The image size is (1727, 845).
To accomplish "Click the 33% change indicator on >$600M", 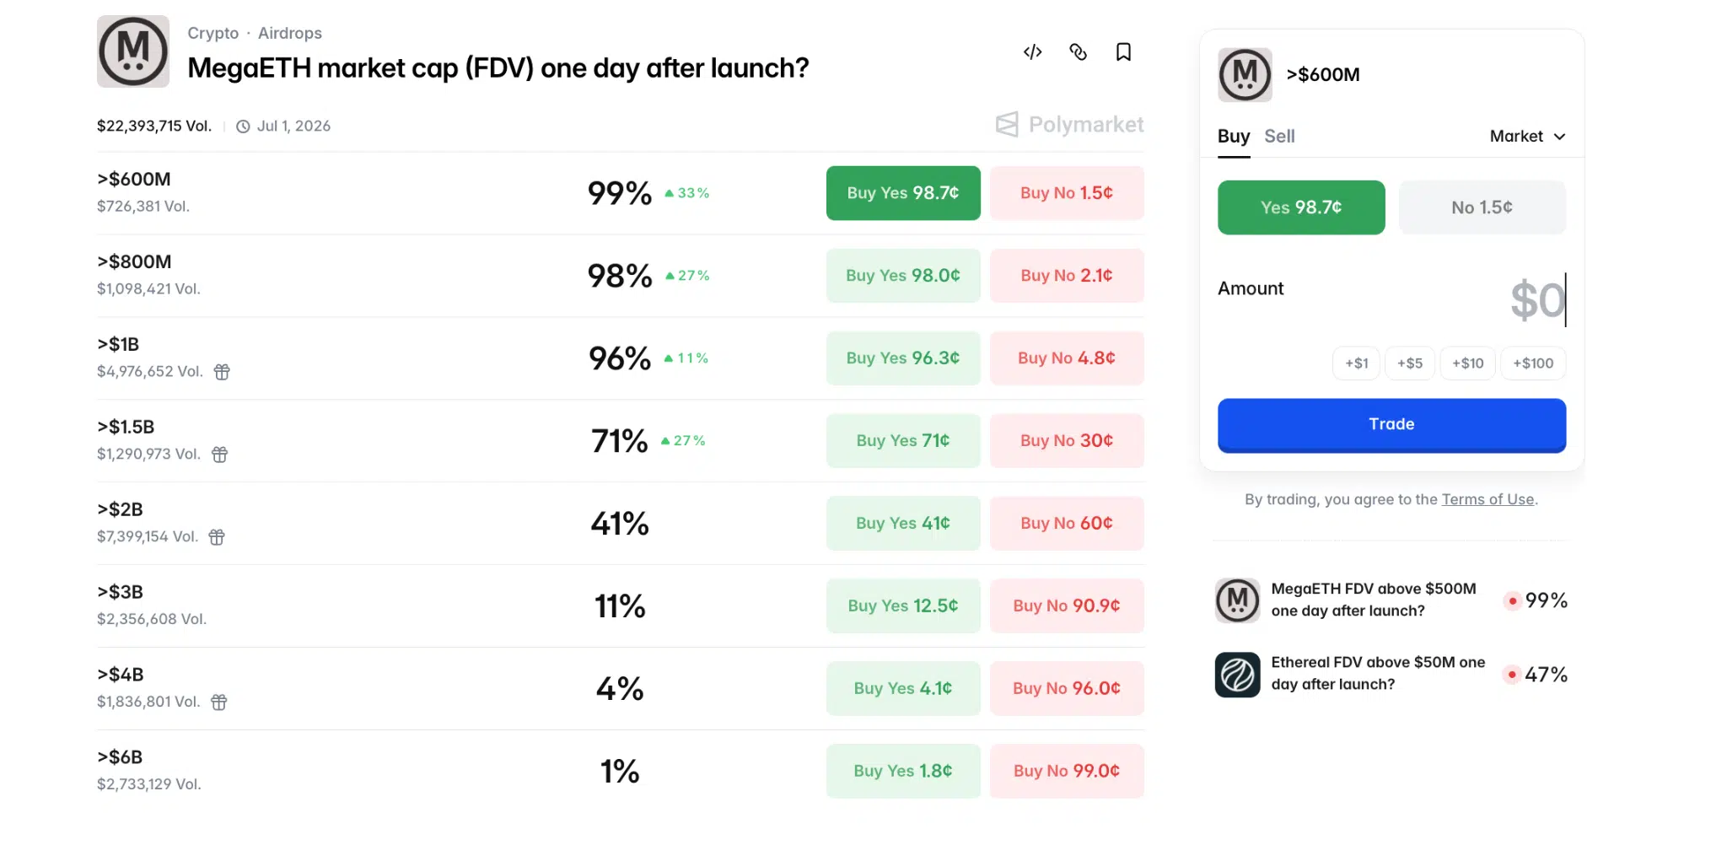I will point(687,193).
